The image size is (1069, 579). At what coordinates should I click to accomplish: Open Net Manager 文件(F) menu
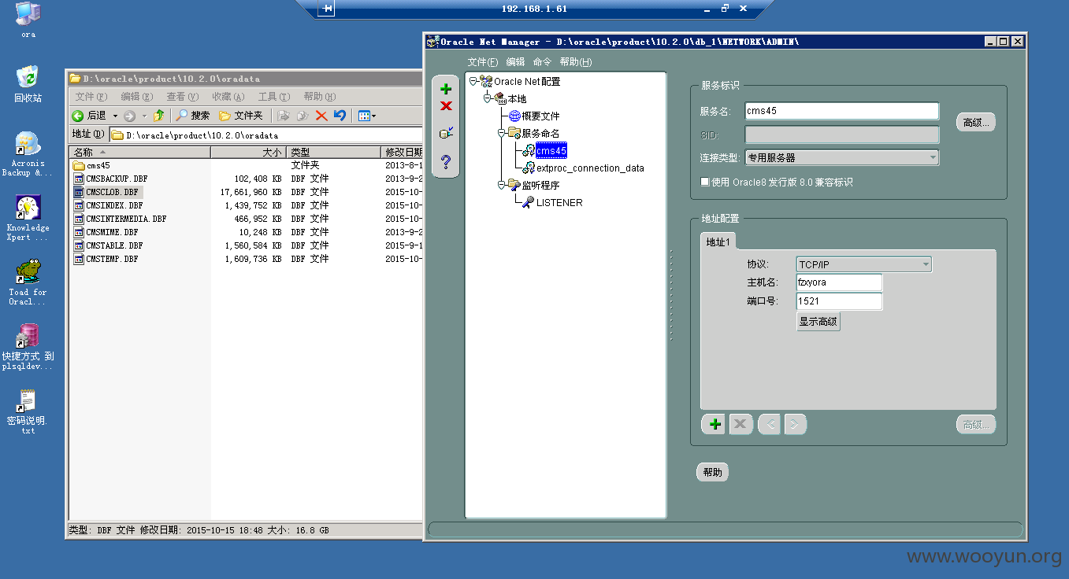pyautogui.click(x=483, y=62)
